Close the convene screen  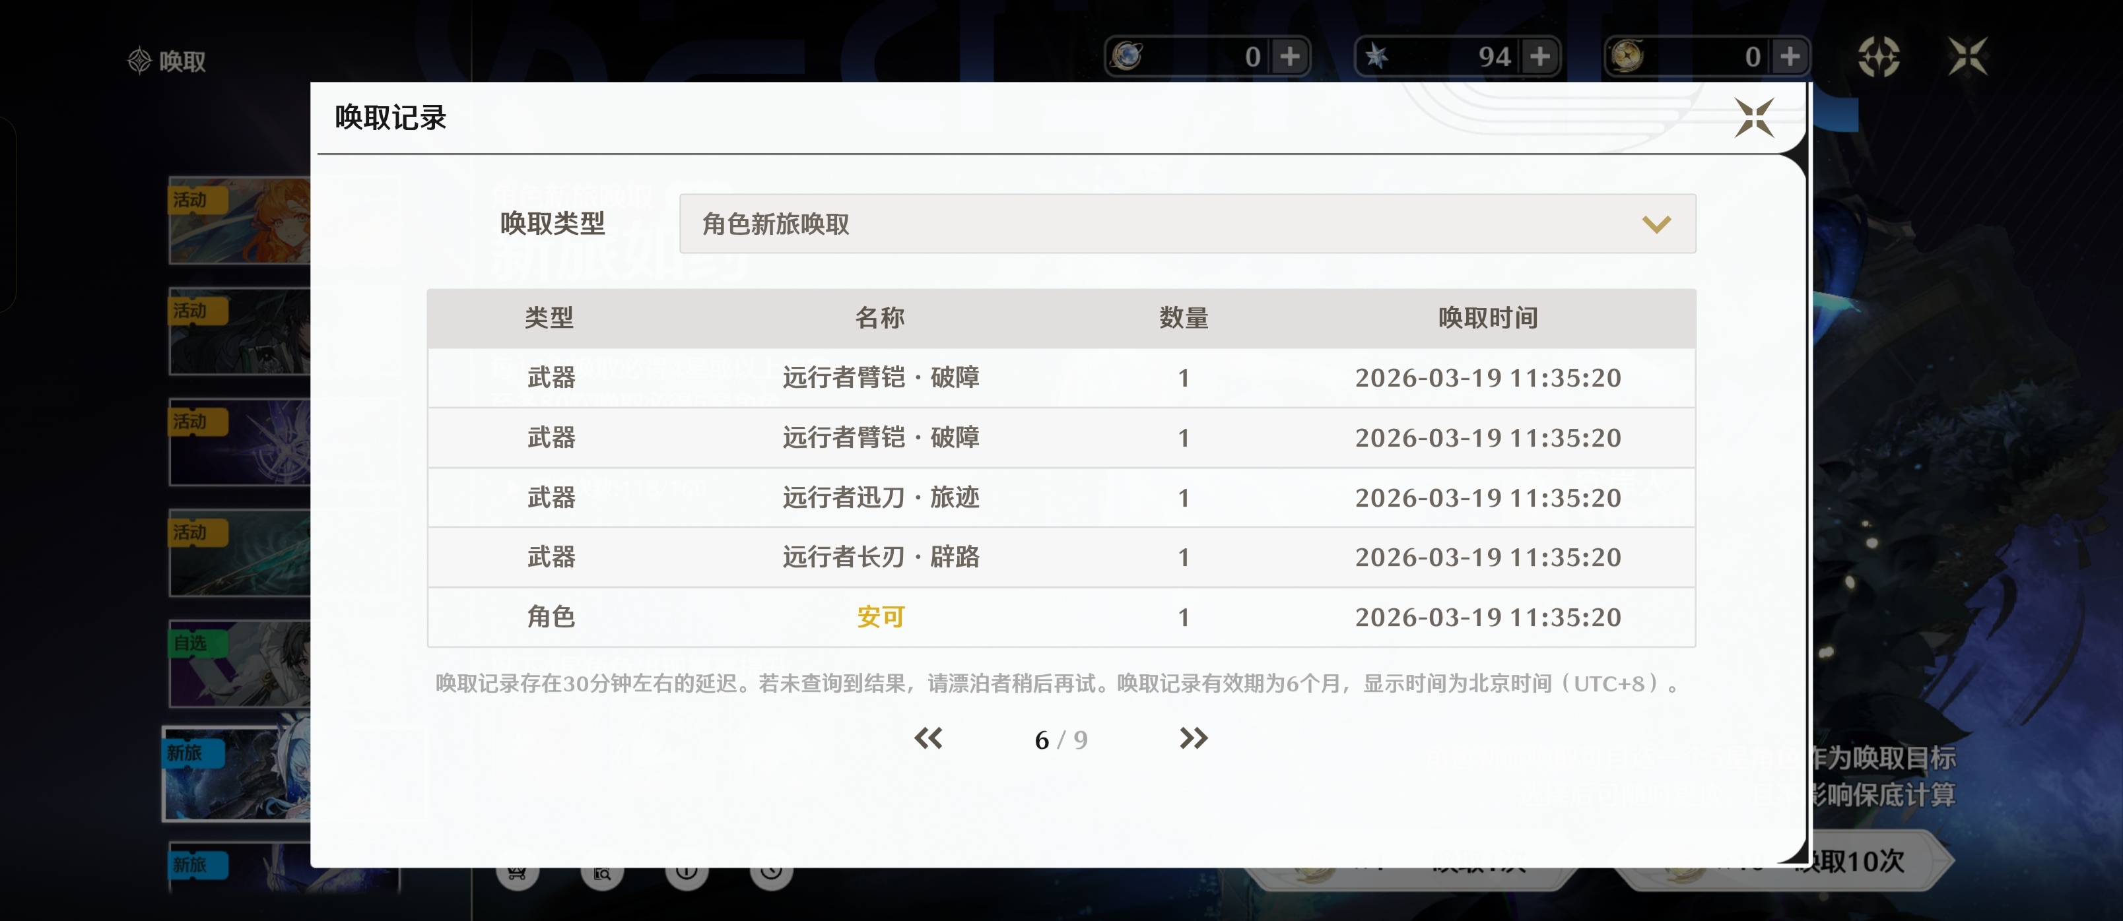click(x=1967, y=57)
